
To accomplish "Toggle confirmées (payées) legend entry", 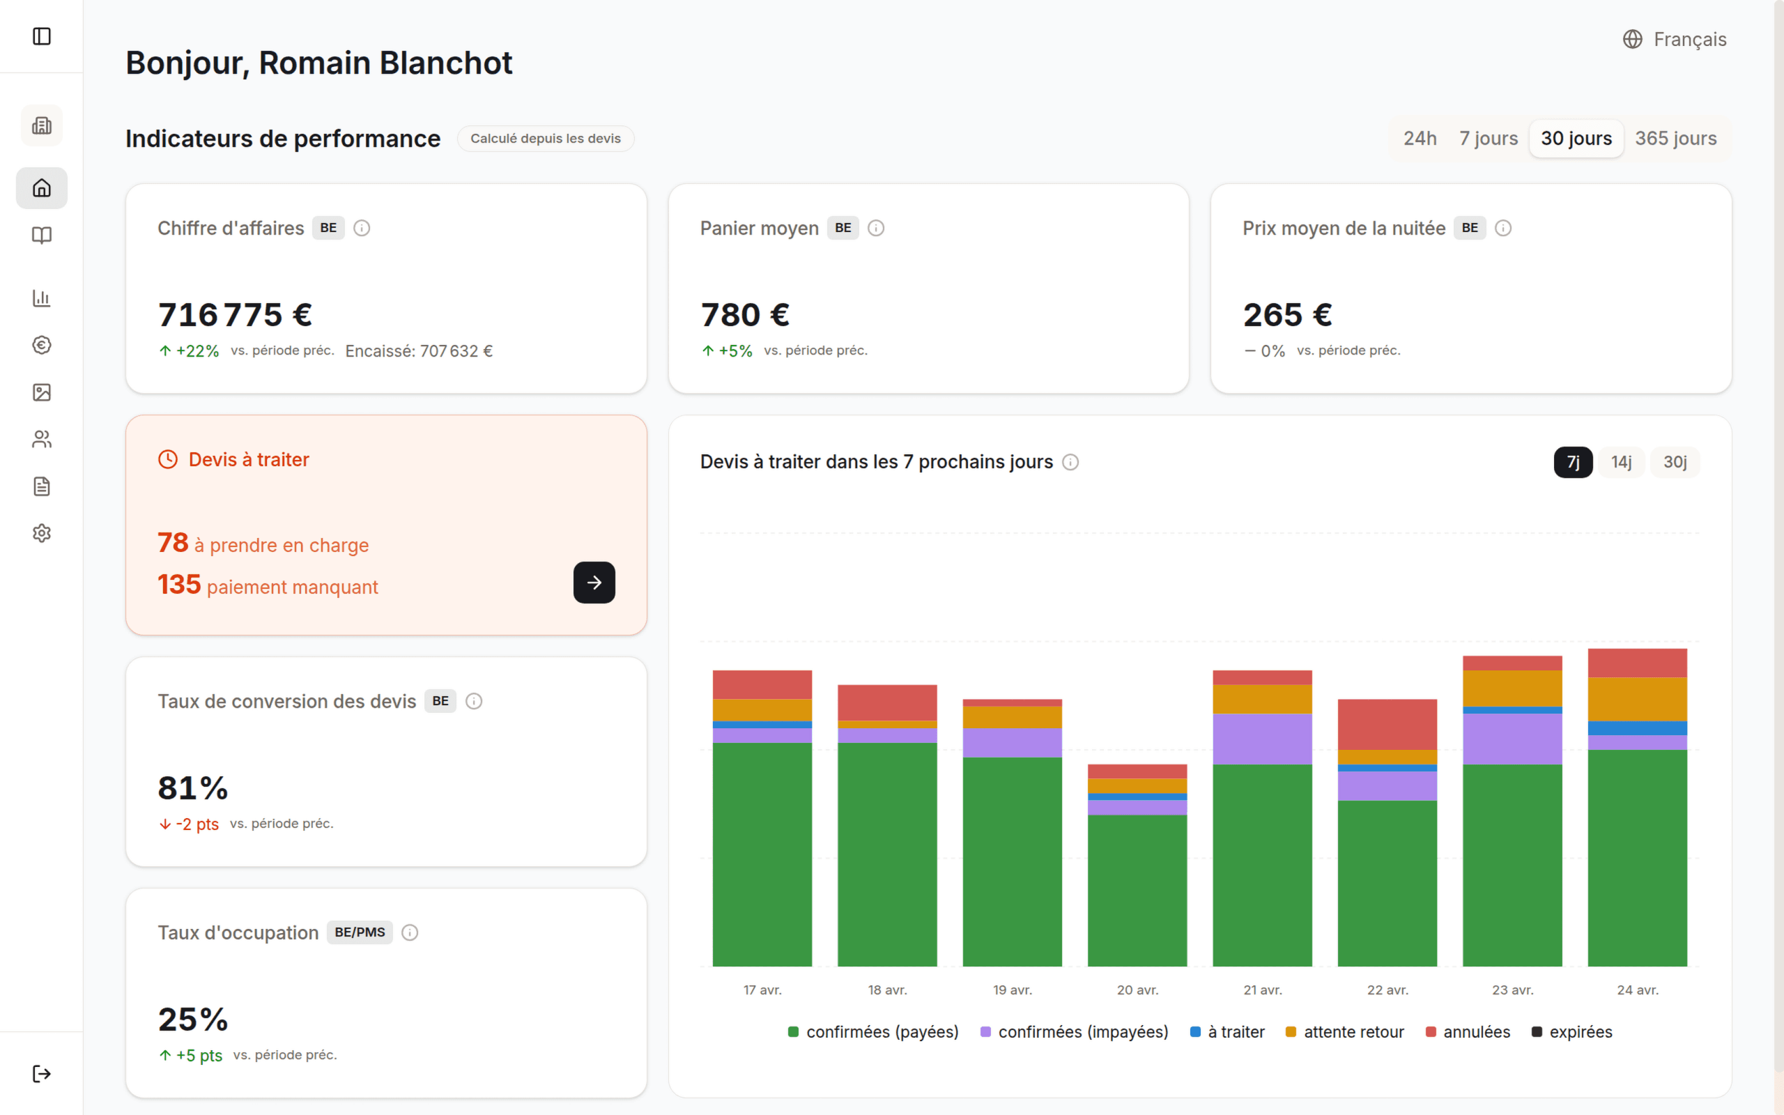I will (x=872, y=1031).
